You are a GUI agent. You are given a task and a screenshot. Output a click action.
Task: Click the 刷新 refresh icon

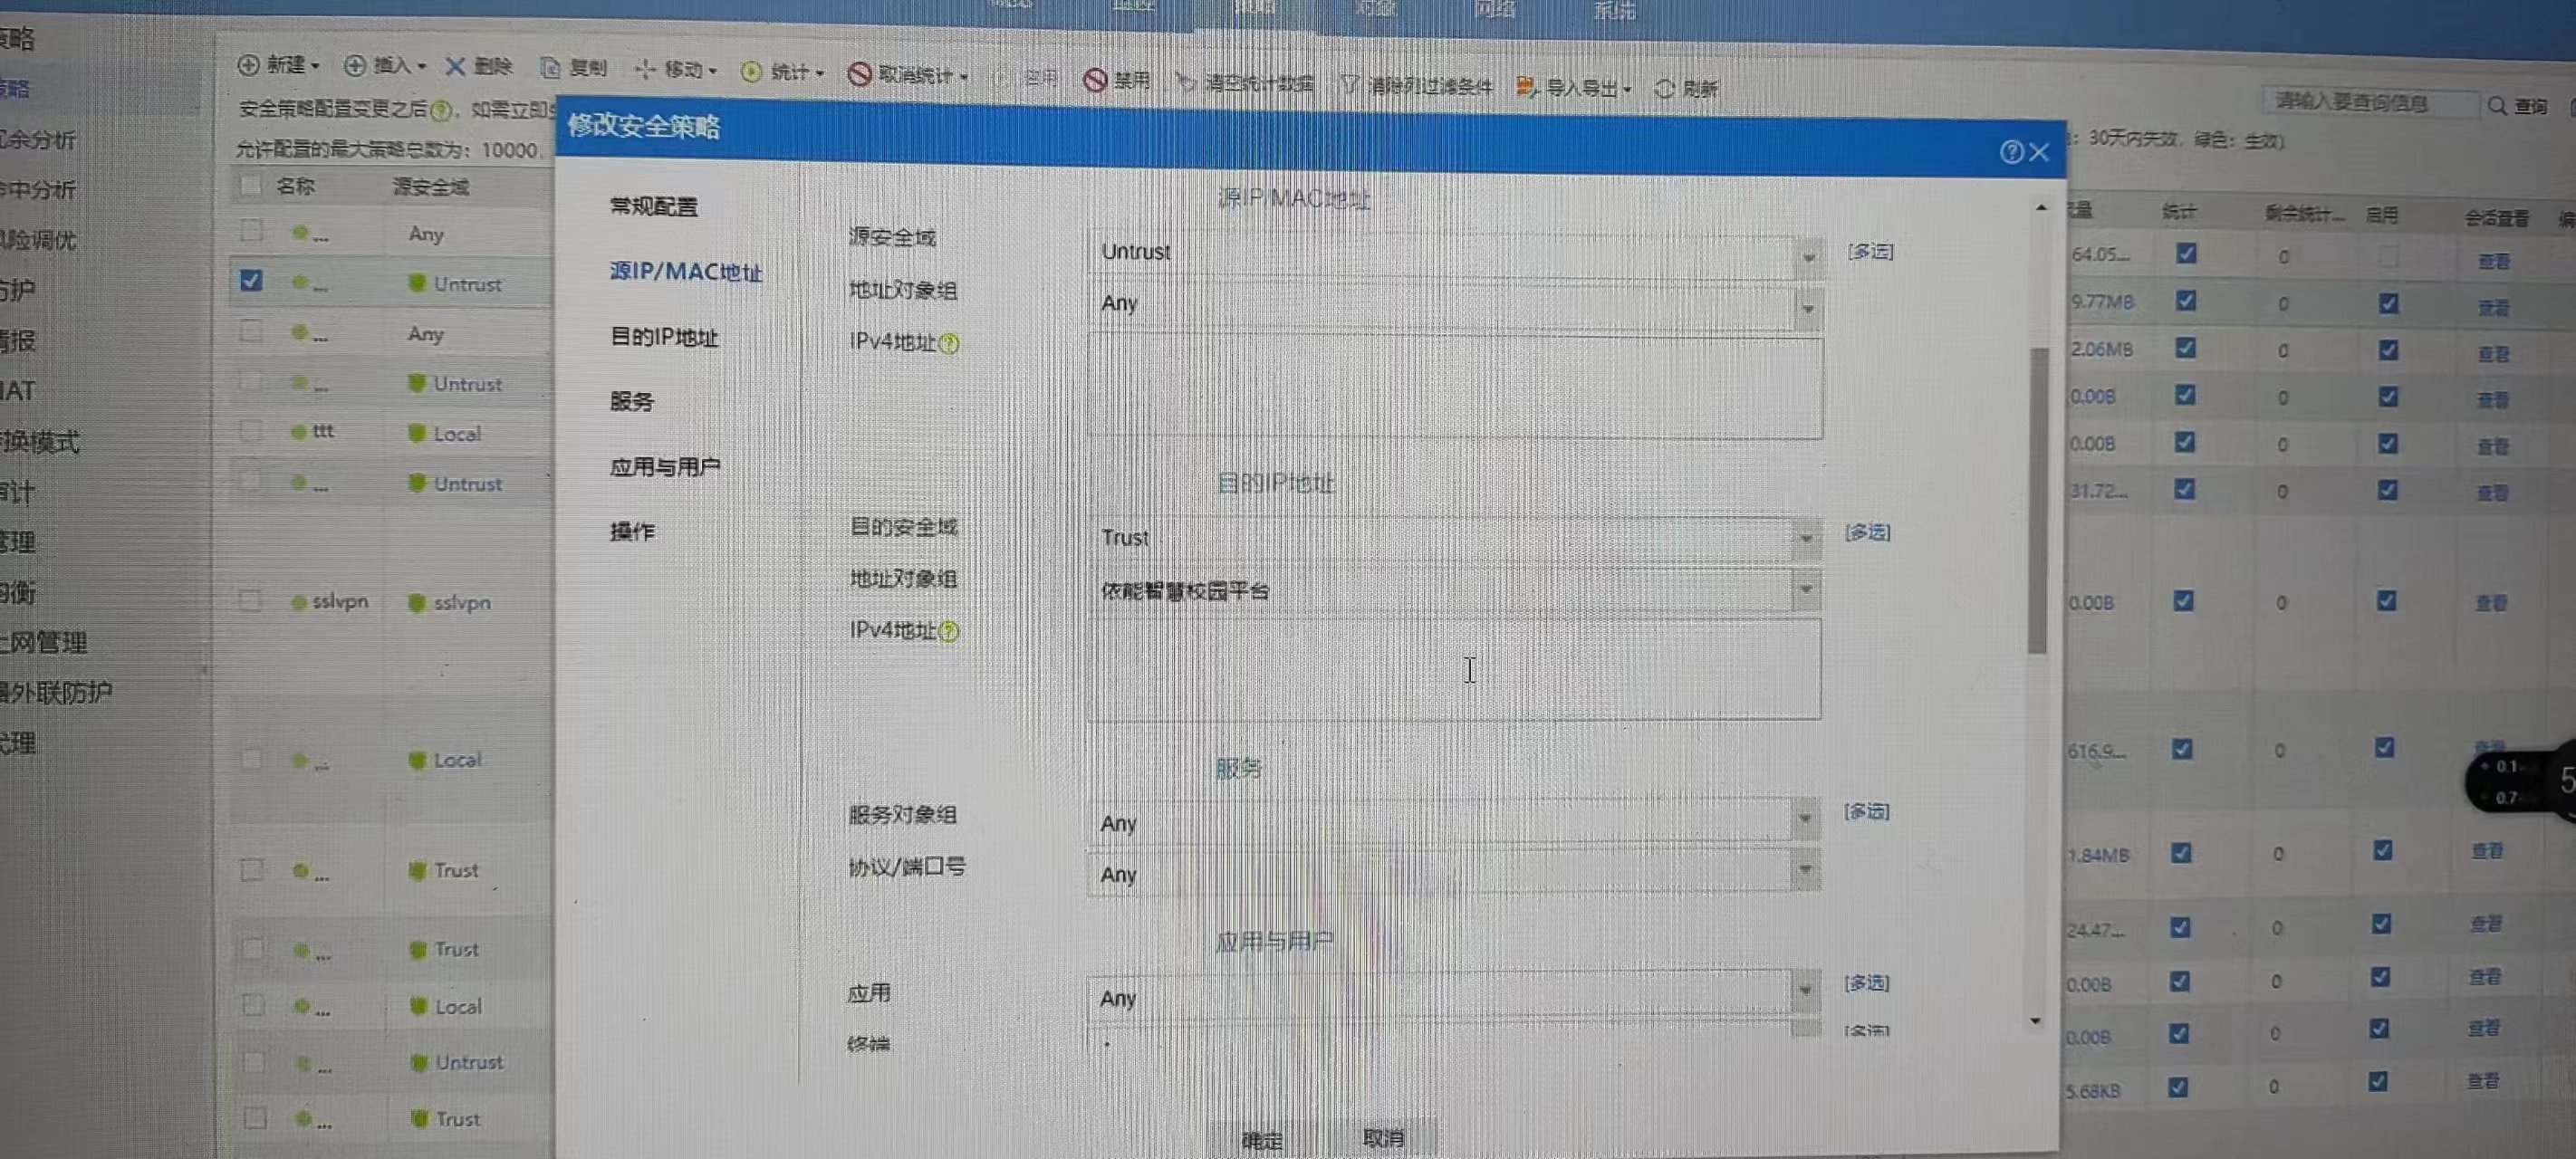click(1664, 89)
